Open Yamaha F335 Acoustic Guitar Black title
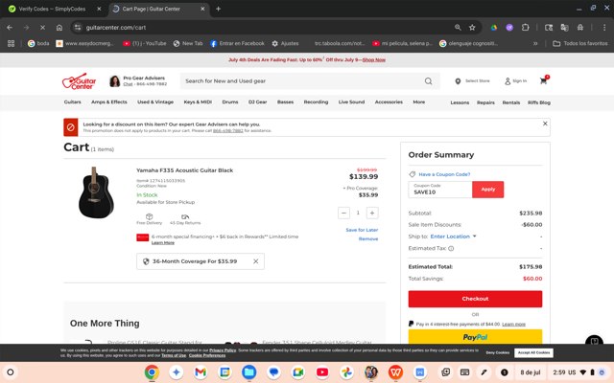614x383 pixels. [x=185, y=170]
